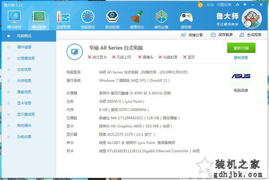Click the 蓝牙 status indicator
Viewport: 269px width, 180px height.
pyautogui.click(x=189, y=57)
